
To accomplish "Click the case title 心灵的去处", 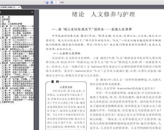I will pyautogui.click(x=66, y=87).
